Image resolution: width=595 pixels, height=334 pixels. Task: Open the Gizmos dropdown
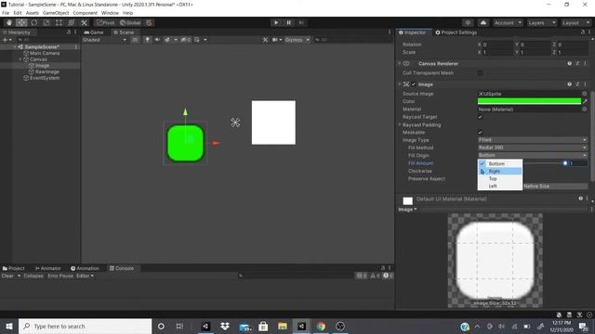coord(297,40)
